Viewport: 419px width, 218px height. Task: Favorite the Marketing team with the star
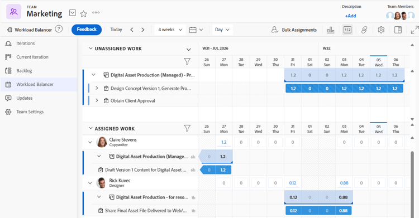(x=84, y=13)
